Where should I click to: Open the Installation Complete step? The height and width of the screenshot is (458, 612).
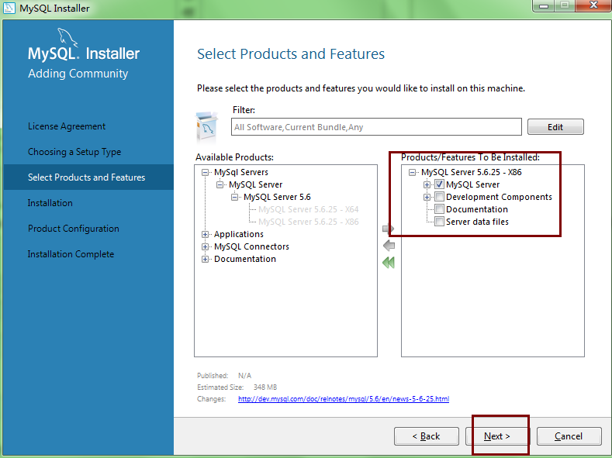(71, 254)
